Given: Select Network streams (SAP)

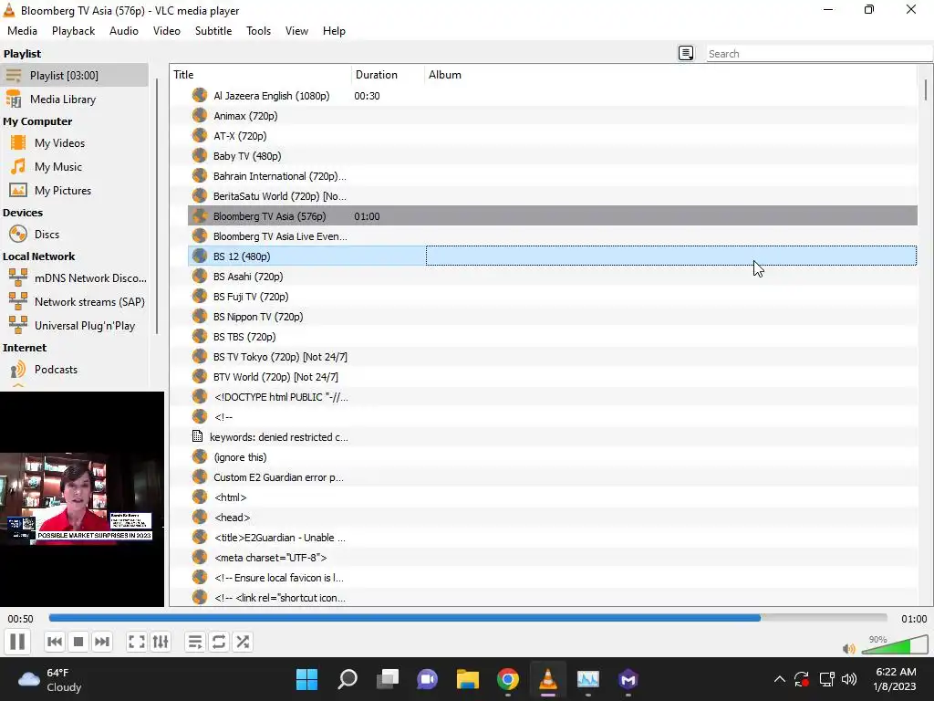Looking at the screenshot, I should [x=74, y=301].
